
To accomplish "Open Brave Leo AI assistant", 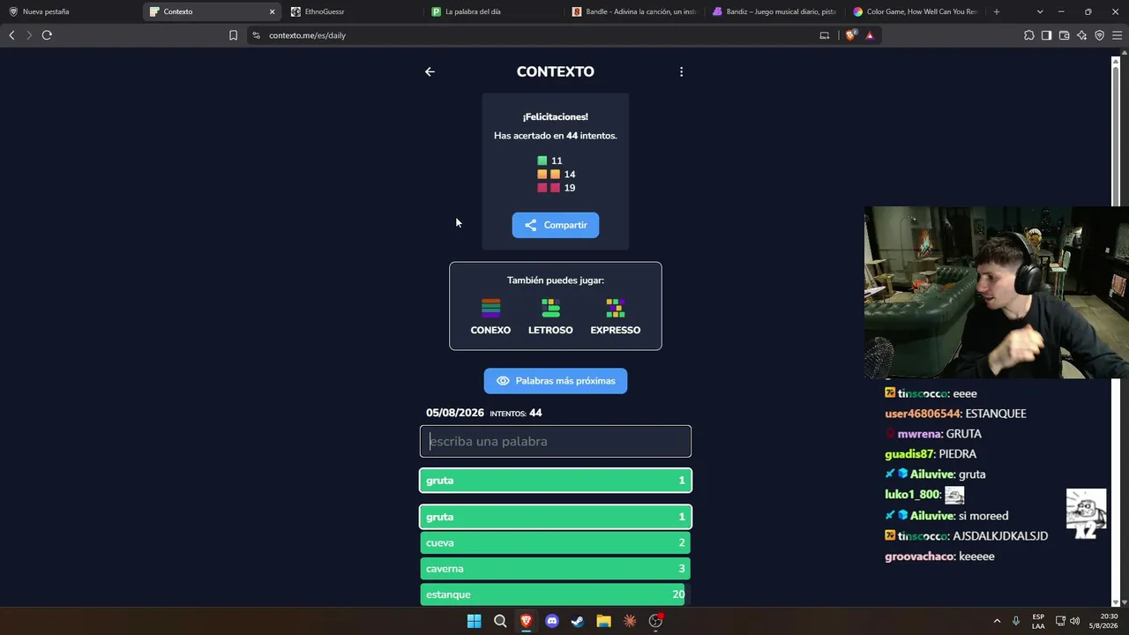I will [1081, 35].
